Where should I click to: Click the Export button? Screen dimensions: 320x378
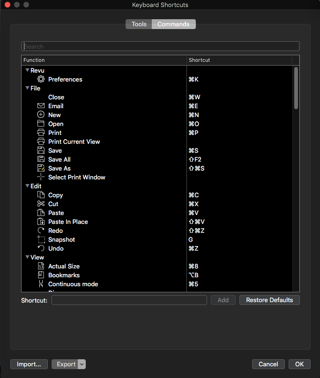click(65, 364)
